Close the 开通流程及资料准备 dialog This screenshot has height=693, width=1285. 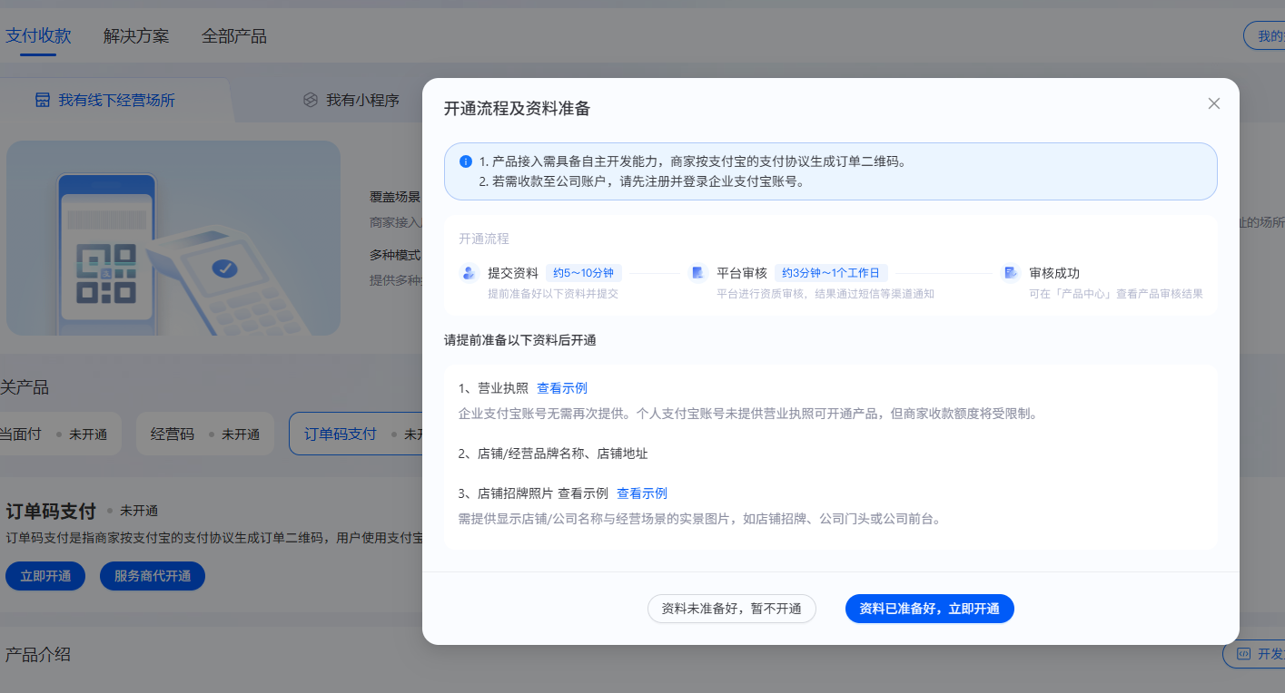pyautogui.click(x=1214, y=103)
